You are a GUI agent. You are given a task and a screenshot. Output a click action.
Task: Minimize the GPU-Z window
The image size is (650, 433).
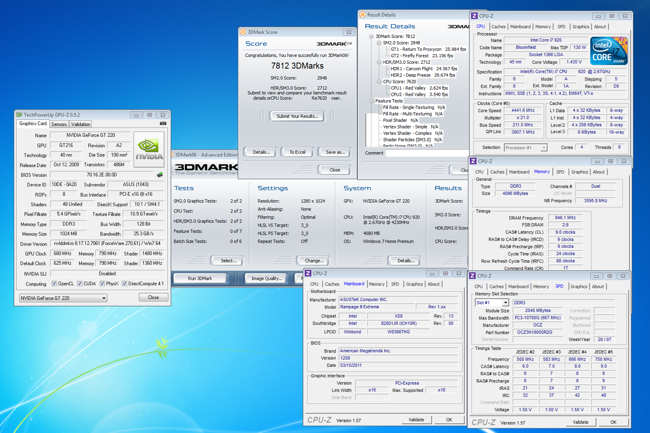pos(136,115)
